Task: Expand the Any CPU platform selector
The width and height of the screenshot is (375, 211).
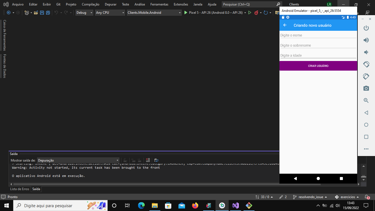Action: (x=123, y=13)
